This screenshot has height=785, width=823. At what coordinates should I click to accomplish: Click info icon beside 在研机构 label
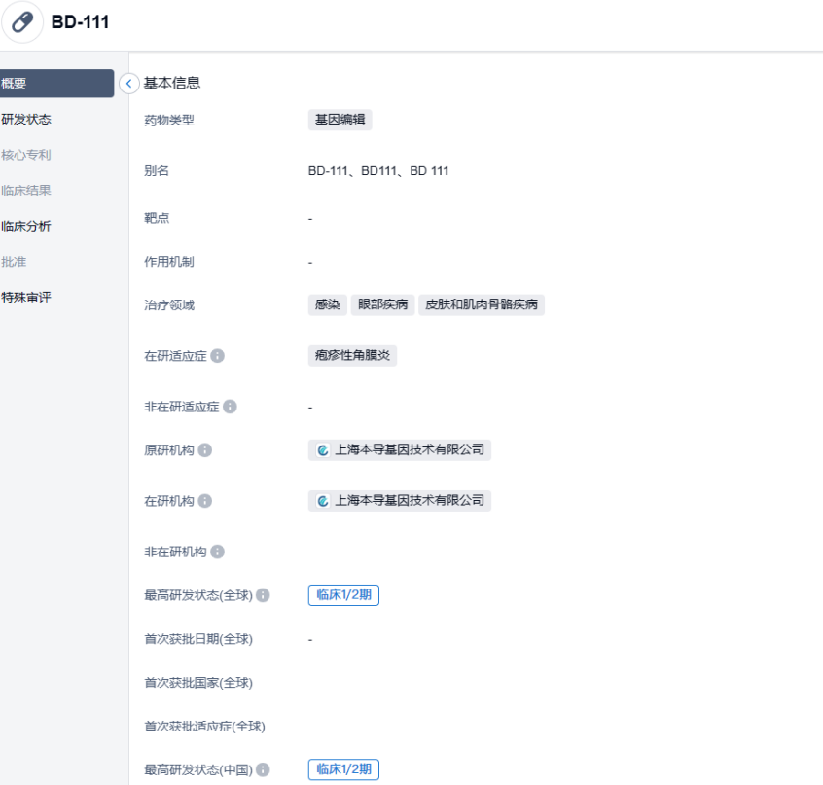205,501
